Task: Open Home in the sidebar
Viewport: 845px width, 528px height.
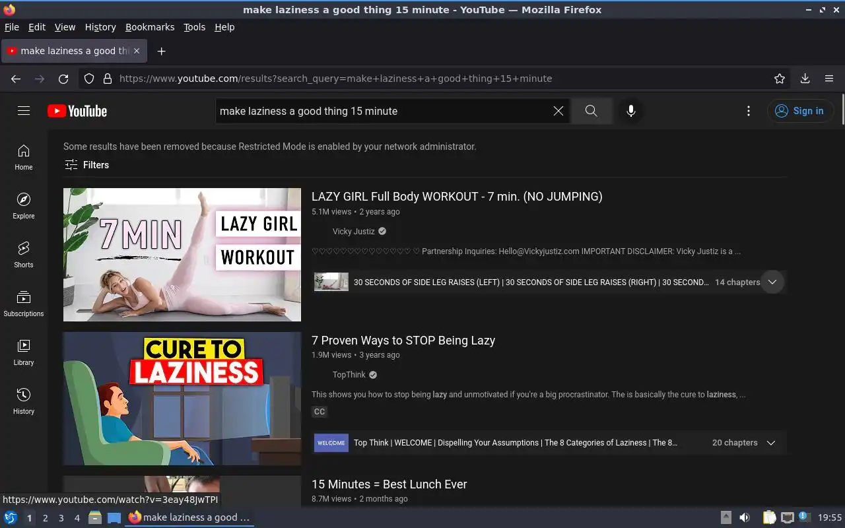Action: [x=24, y=158]
